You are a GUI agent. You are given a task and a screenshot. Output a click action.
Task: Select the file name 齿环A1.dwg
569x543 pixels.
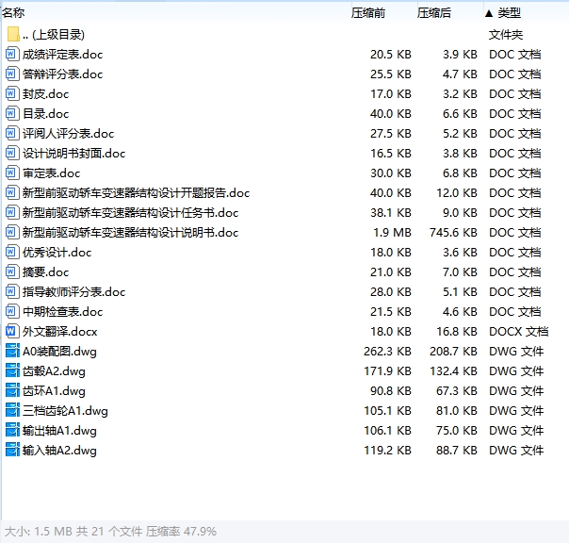[x=54, y=391]
